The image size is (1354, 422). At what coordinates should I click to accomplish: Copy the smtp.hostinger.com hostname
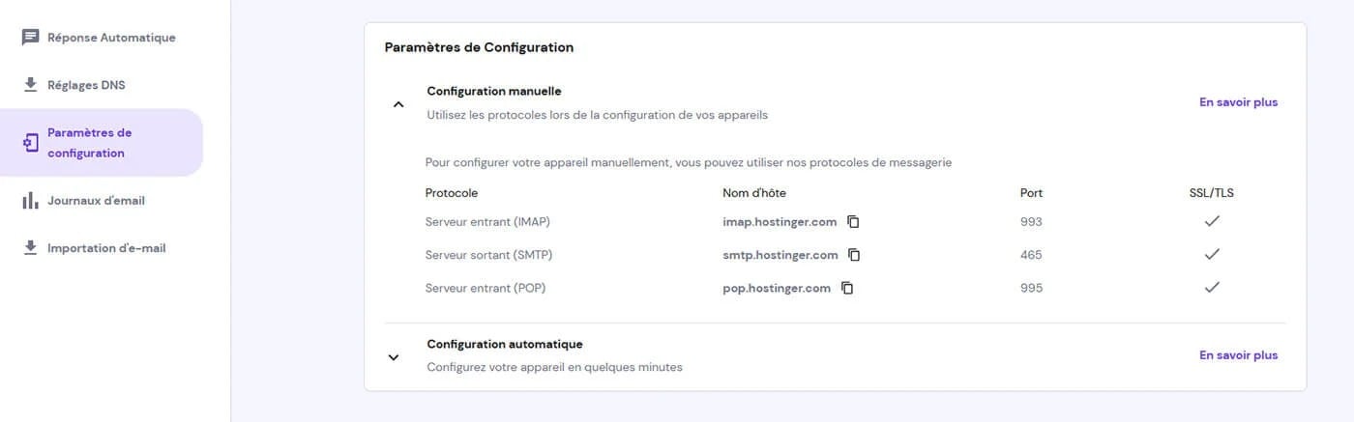click(854, 255)
